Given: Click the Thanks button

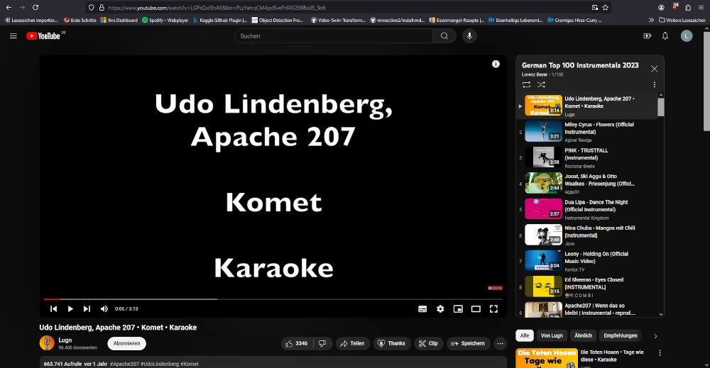Looking at the screenshot, I should [x=392, y=344].
